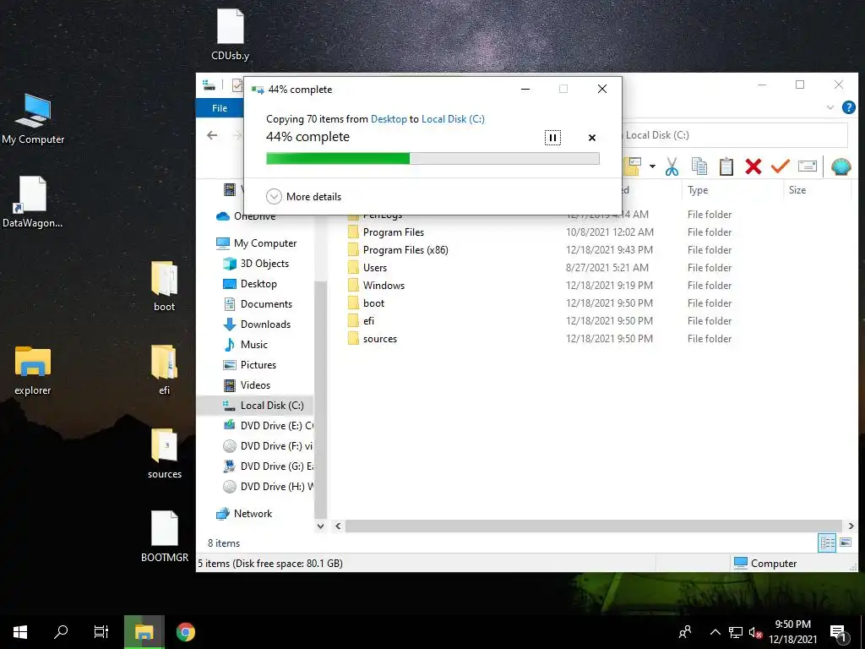Select DVD Drive (E:) in navigation pane
Screen dimensions: 865x649
click(268, 426)
